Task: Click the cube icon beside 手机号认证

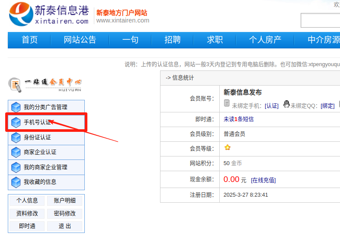Action: (16, 122)
